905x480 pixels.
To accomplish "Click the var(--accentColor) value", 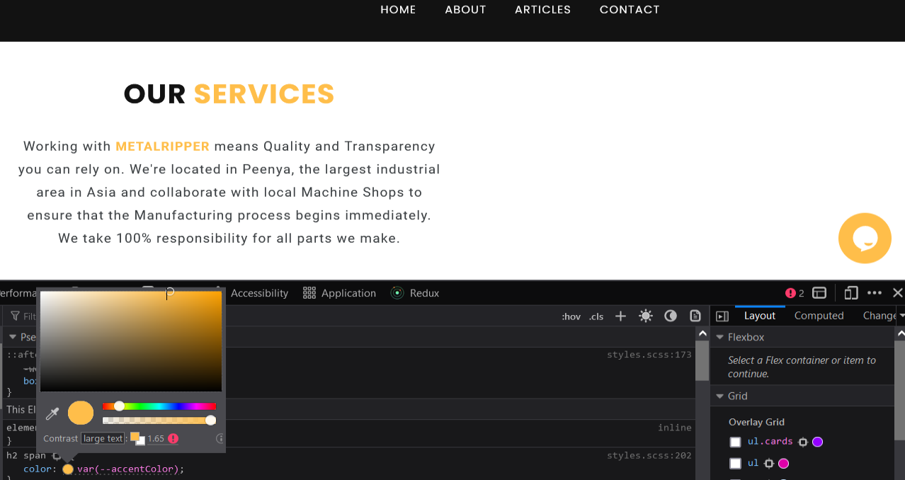I will coord(128,469).
